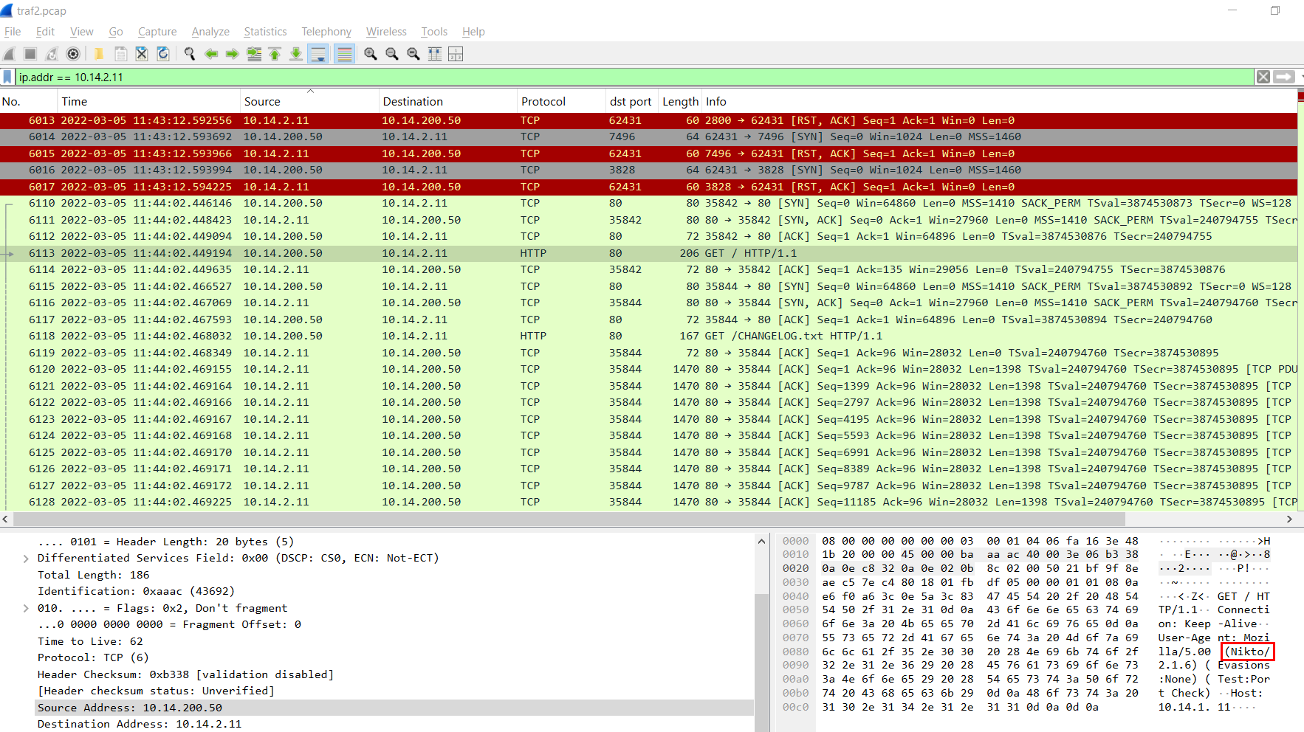This screenshot has height=732, width=1304.
Task: Open the display filter history dropdown arrow
Action: tap(1301, 77)
